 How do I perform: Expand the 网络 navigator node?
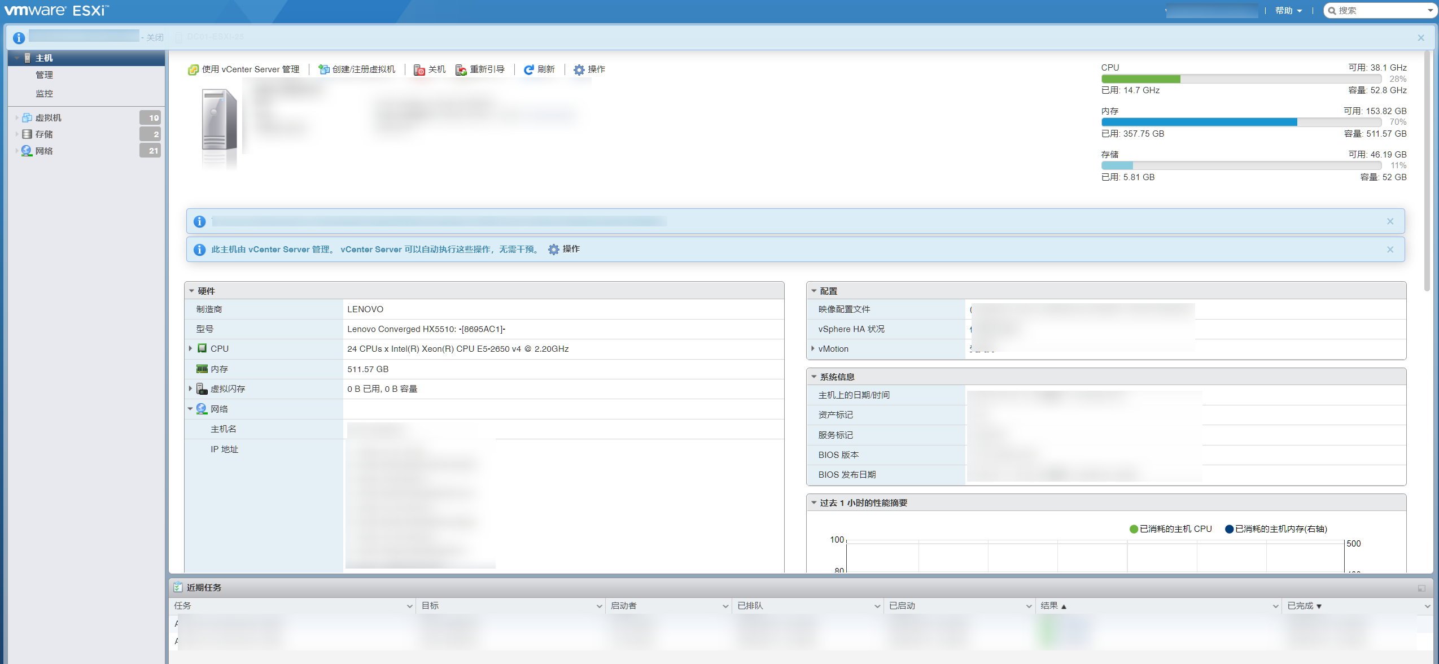[17, 151]
